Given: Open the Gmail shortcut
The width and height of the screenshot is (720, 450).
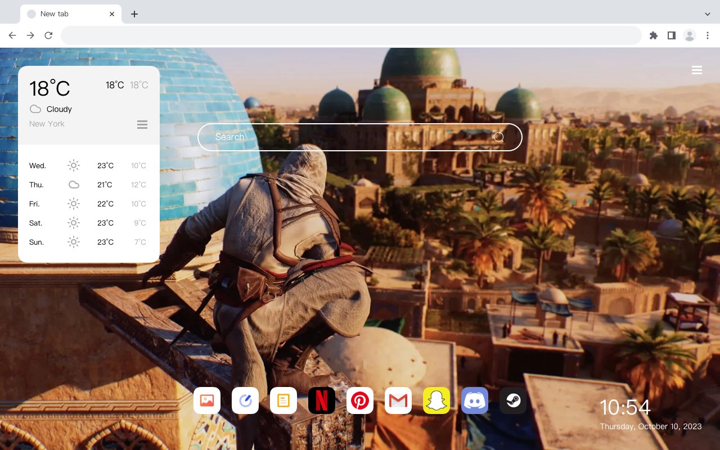Looking at the screenshot, I should [x=398, y=400].
